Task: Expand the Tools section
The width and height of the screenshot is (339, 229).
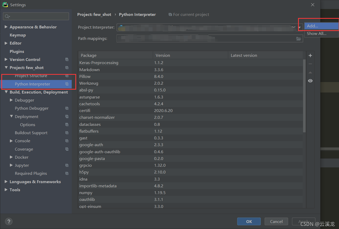Action: pyautogui.click(x=6, y=190)
